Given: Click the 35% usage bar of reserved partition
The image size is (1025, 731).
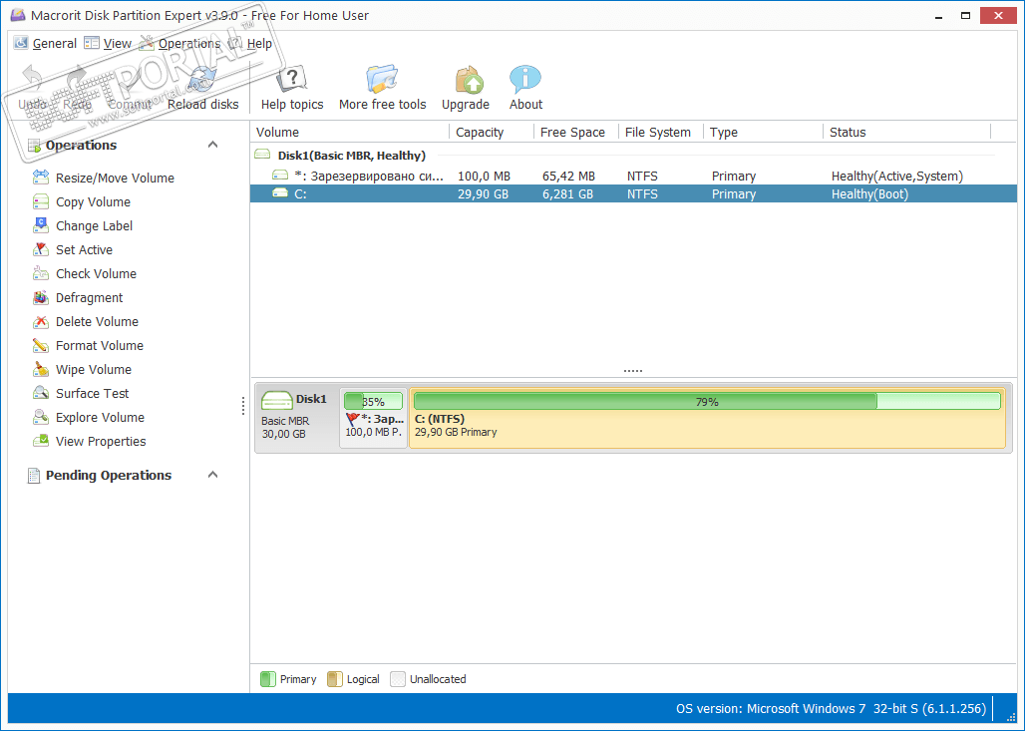Looking at the screenshot, I should (373, 401).
